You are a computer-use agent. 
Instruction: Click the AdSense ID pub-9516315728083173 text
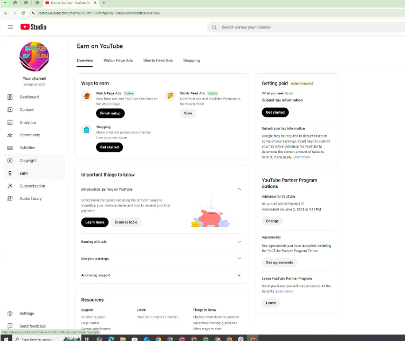283,204
